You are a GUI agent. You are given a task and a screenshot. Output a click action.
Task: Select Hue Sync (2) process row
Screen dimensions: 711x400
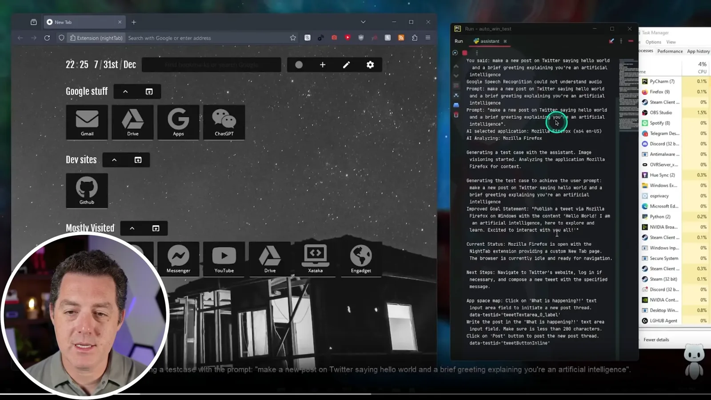click(x=675, y=175)
